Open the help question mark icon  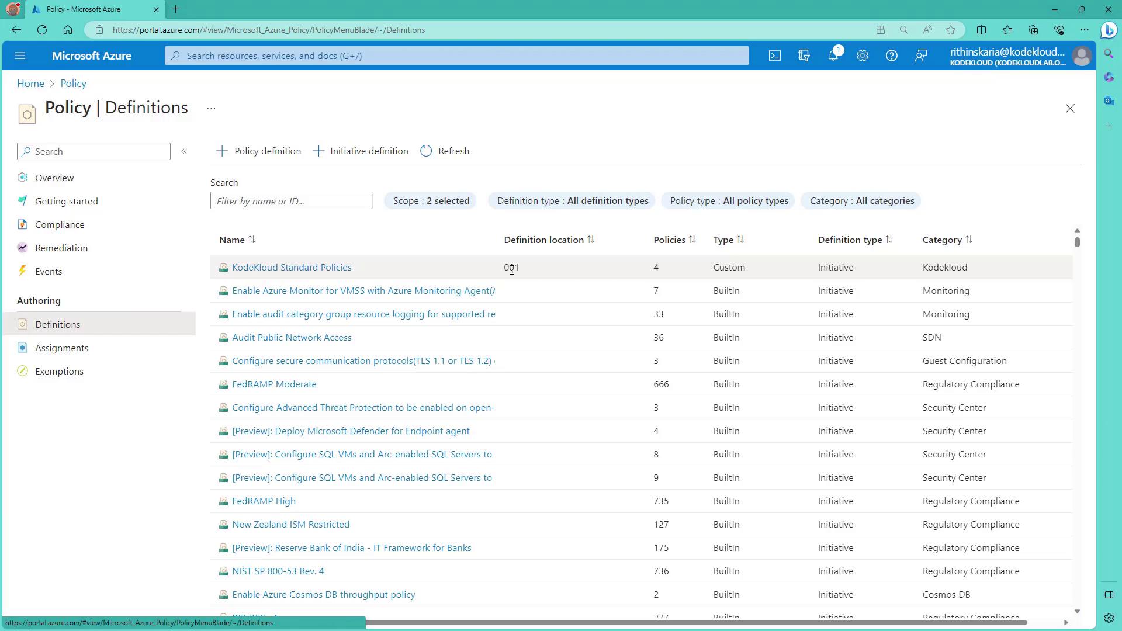[x=891, y=56]
